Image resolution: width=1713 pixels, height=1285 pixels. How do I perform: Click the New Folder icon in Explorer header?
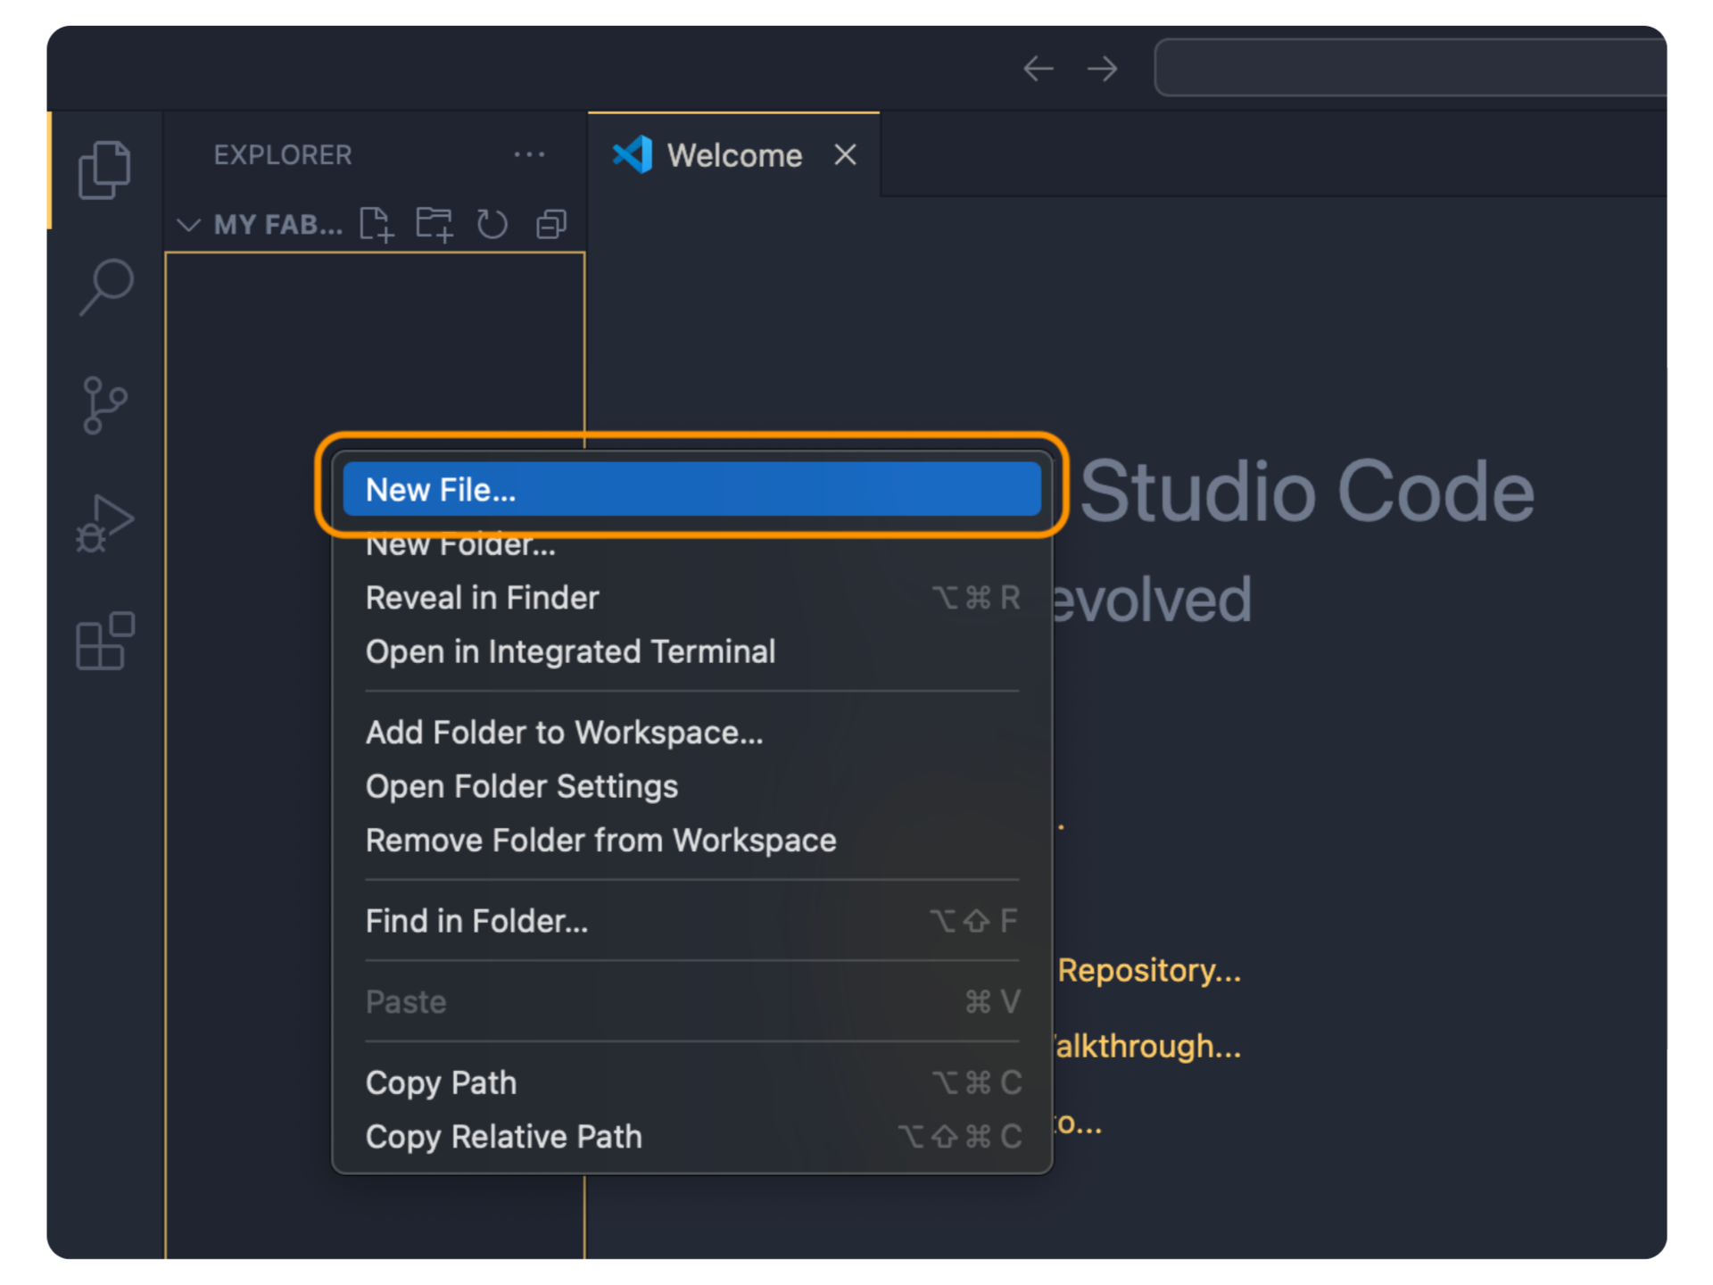434,224
